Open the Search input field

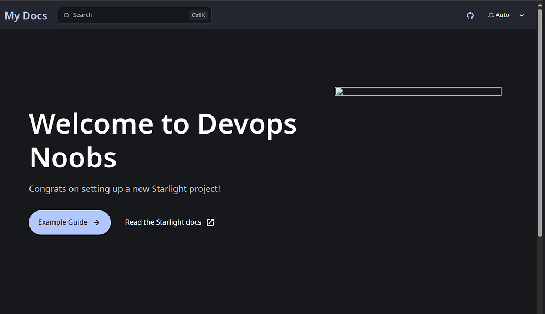tap(135, 15)
